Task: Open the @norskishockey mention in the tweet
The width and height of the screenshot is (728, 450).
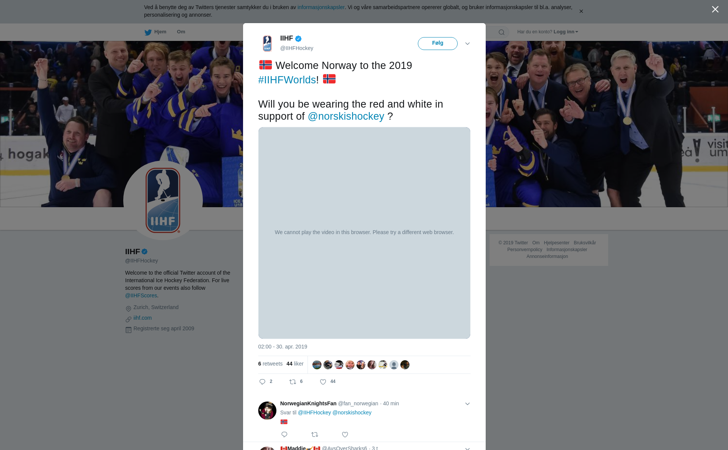Action: tap(346, 116)
